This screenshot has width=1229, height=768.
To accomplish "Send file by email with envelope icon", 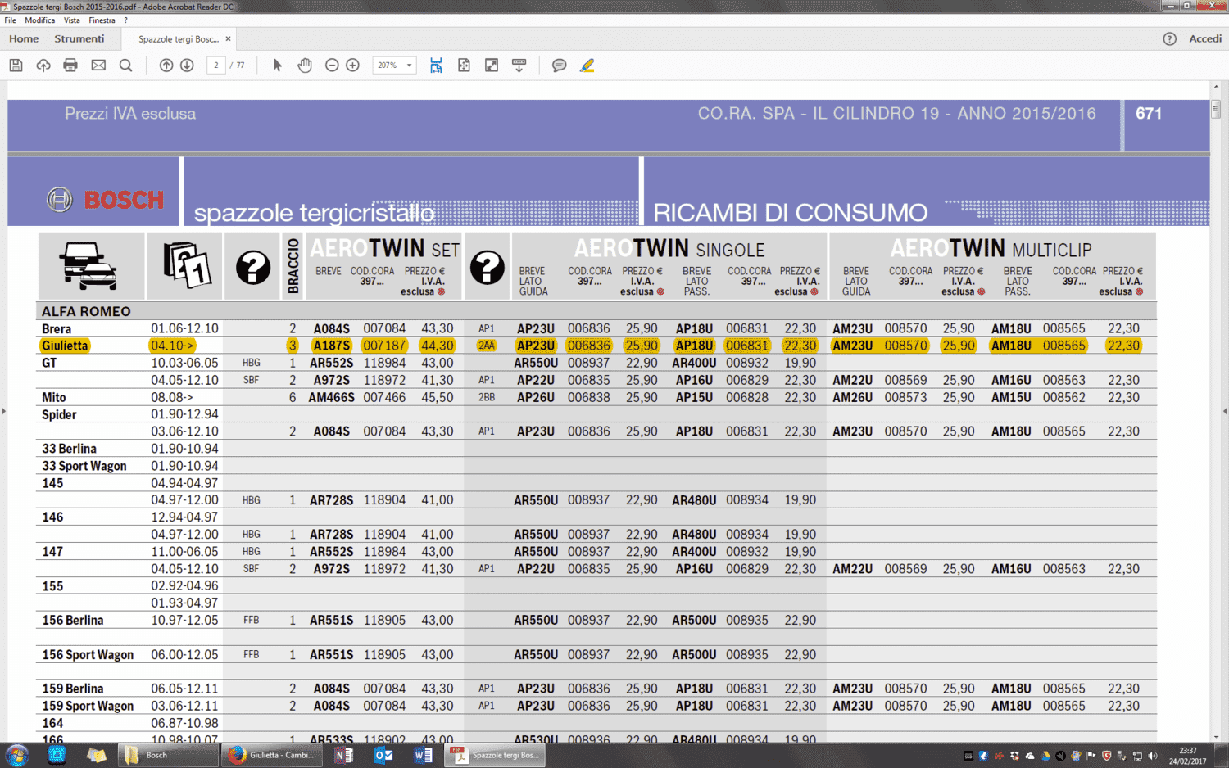I will pyautogui.click(x=98, y=66).
